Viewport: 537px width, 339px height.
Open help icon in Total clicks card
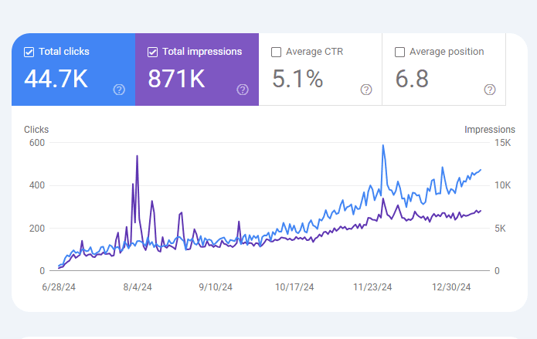point(119,90)
